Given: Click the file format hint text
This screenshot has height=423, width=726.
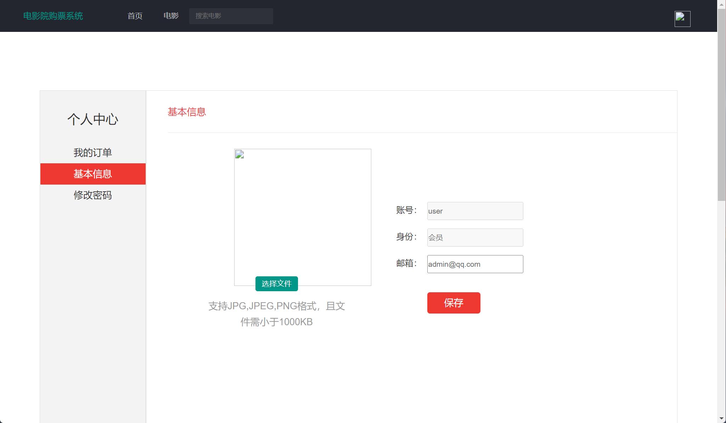Looking at the screenshot, I should (277, 314).
